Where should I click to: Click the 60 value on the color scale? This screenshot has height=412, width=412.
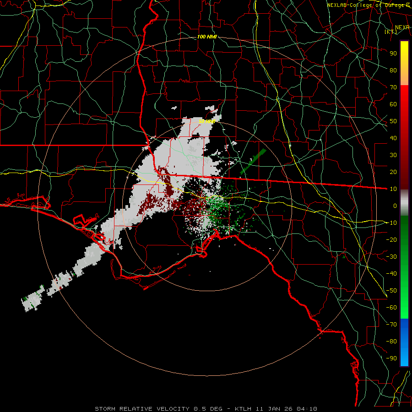pos(393,104)
